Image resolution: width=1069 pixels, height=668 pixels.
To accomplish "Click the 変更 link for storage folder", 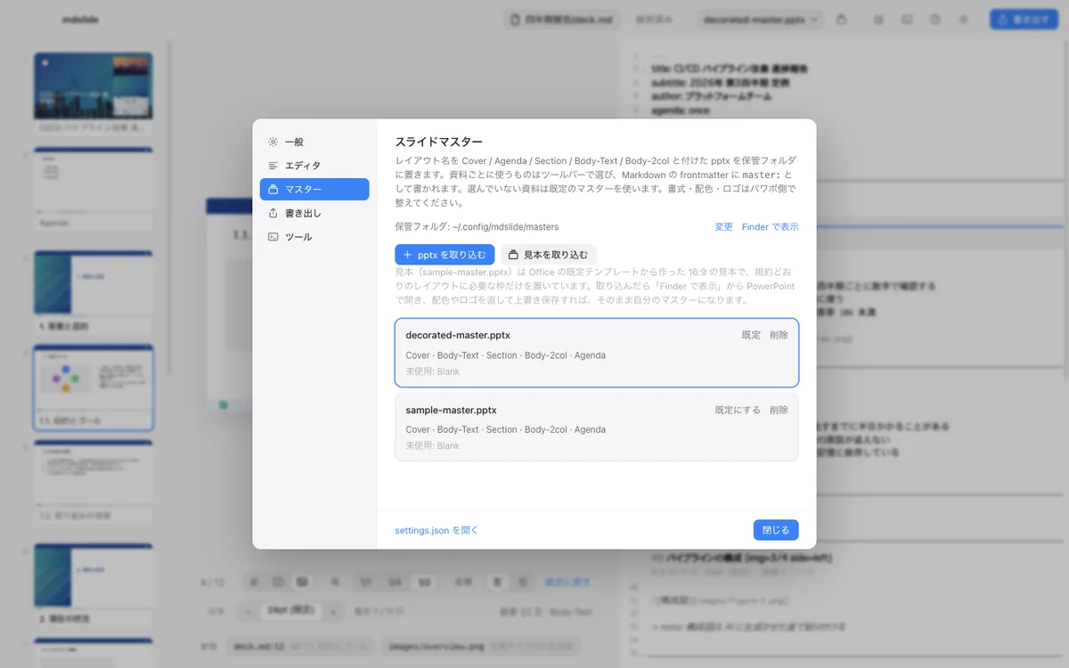I will tap(723, 227).
